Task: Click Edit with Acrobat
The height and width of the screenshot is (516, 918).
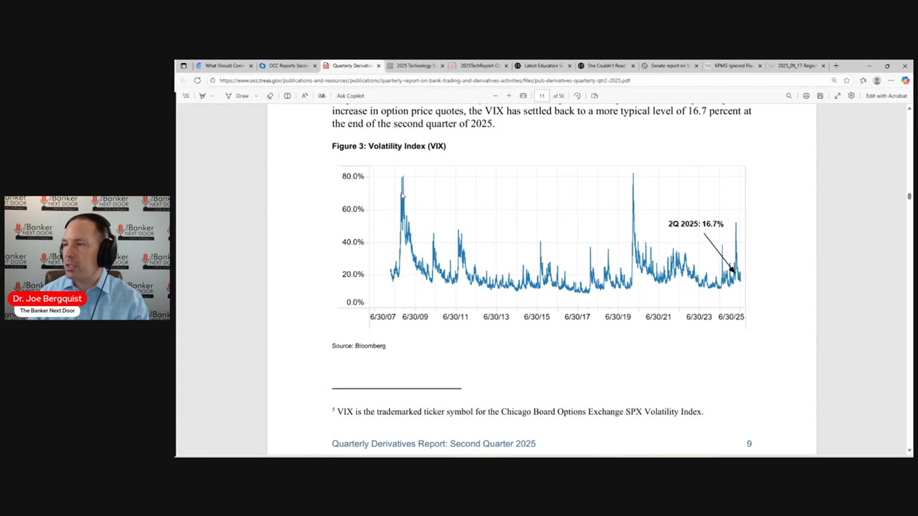Action: [x=886, y=95]
